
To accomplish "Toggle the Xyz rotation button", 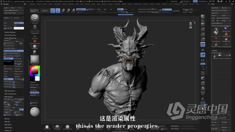I will click(203, 64).
